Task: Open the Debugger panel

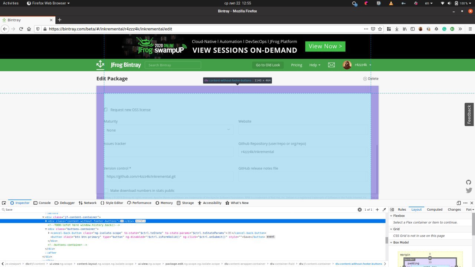Action: pos(65,203)
